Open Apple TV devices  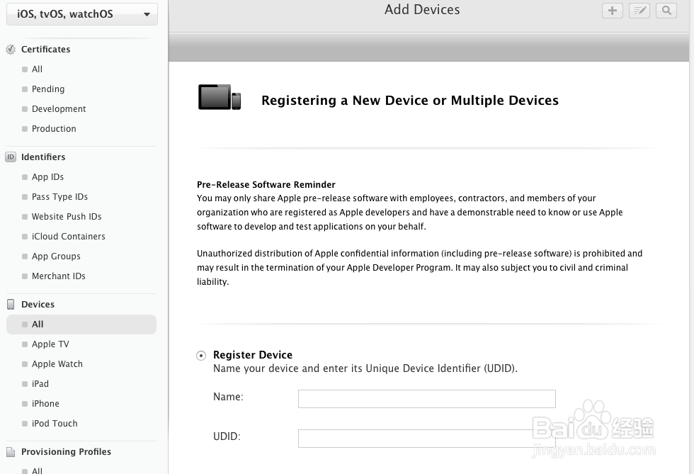click(x=50, y=344)
